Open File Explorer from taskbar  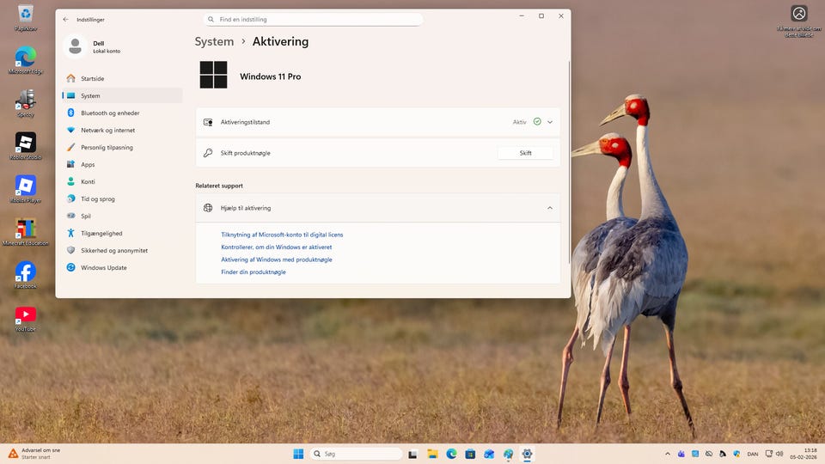432,454
